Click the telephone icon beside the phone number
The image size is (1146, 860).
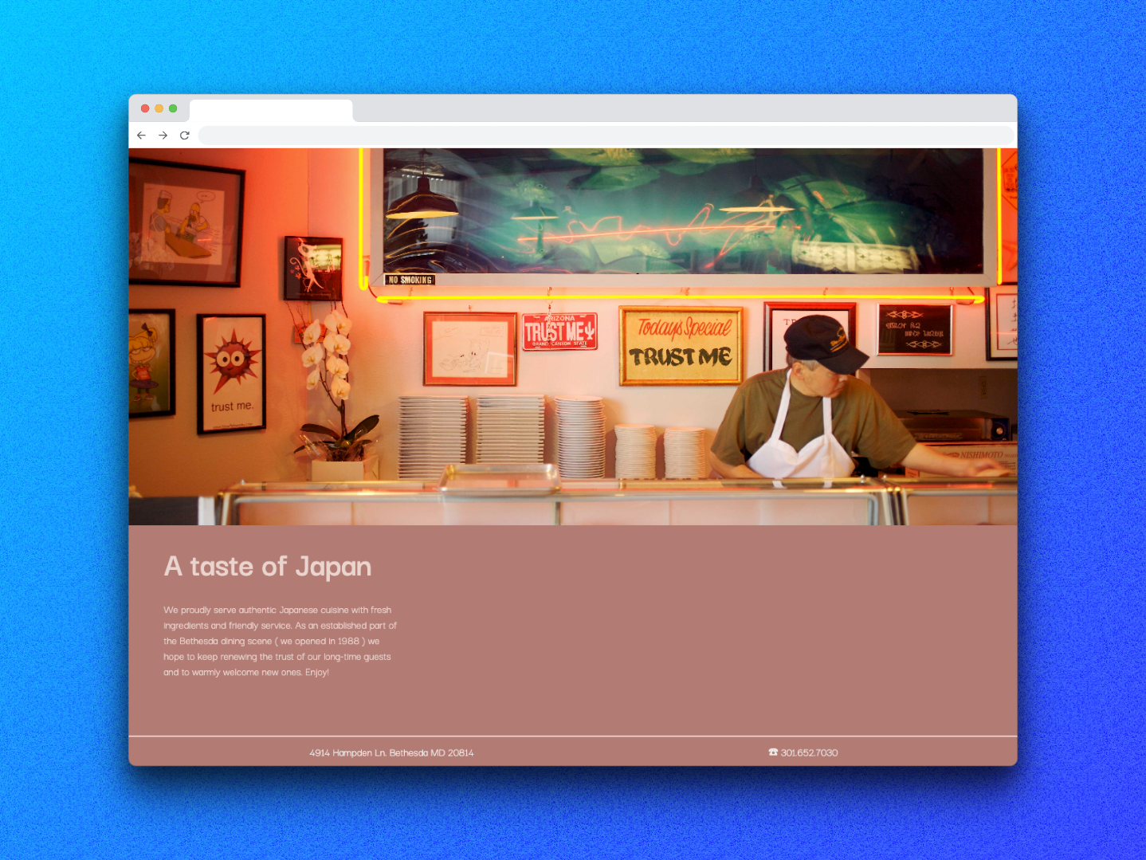773,752
